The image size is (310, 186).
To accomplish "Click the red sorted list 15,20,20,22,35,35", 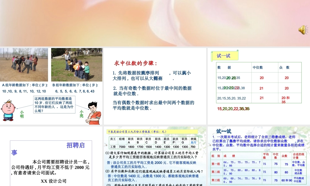I will tap(233, 109).
